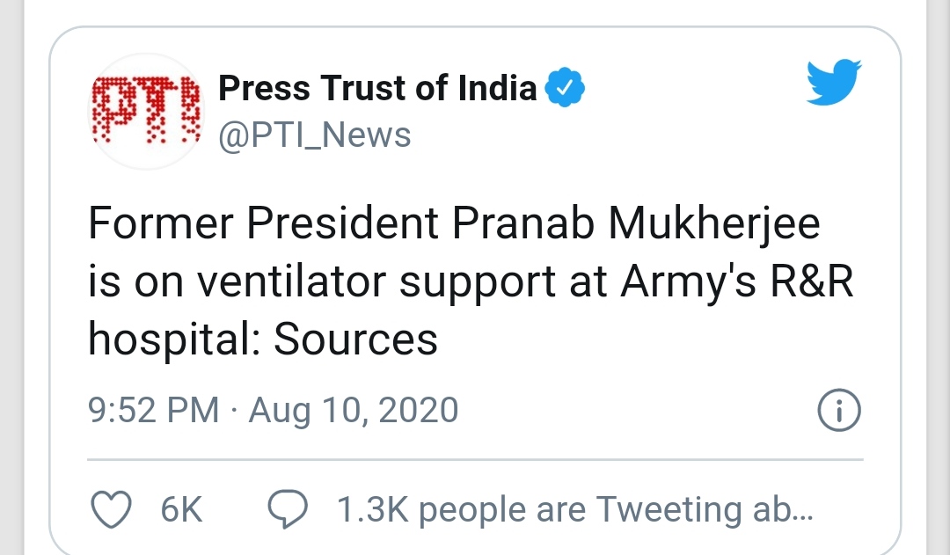Open the PTI profile avatar

(x=148, y=110)
